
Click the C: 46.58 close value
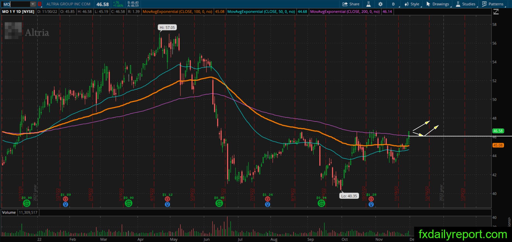[x=118, y=12]
